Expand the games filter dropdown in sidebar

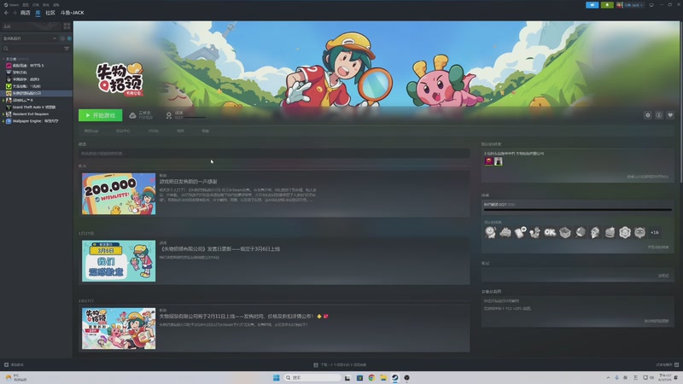point(30,38)
